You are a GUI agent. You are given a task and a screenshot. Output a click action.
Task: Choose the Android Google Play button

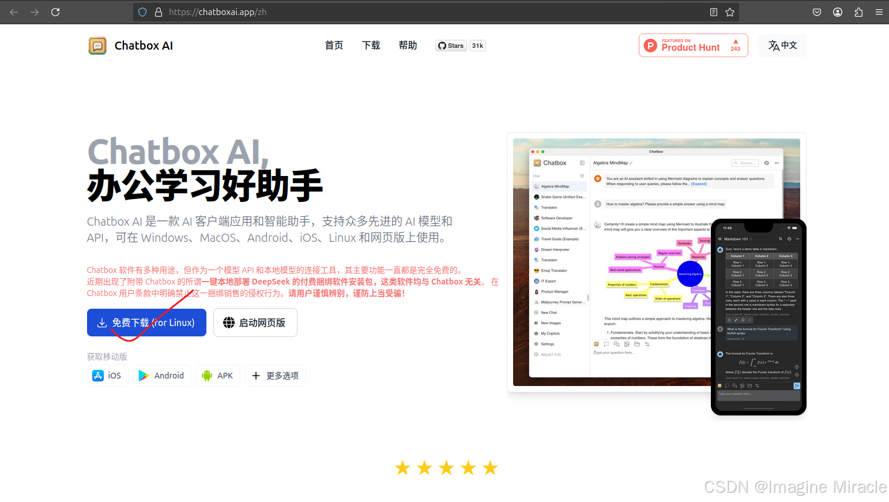tap(162, 376)
